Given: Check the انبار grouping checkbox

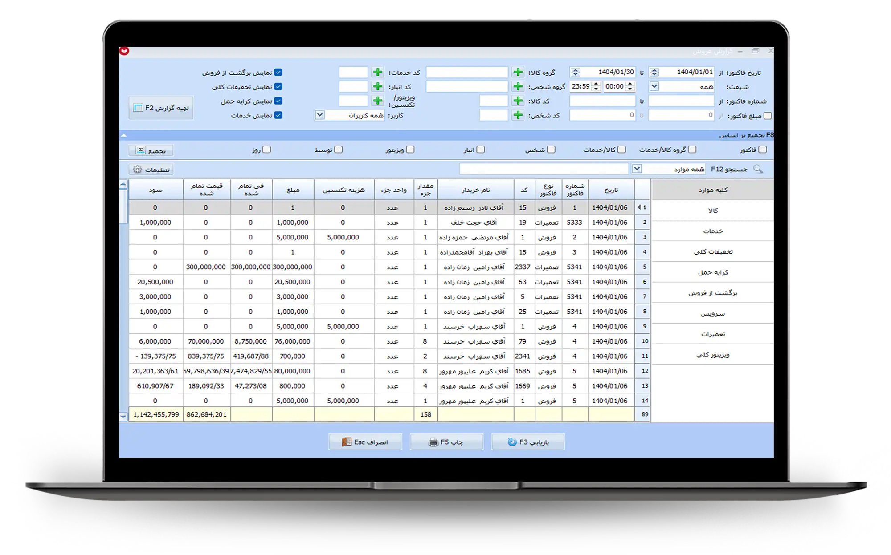Looking at the screenshot, I should (481, 150).
